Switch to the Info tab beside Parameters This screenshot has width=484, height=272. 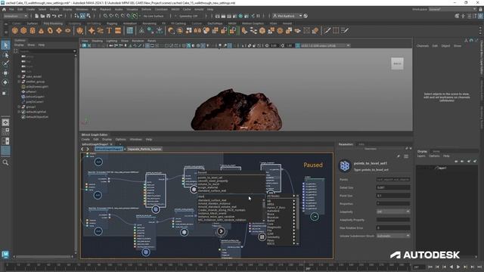pyautogui.click(x=361, y=144)
